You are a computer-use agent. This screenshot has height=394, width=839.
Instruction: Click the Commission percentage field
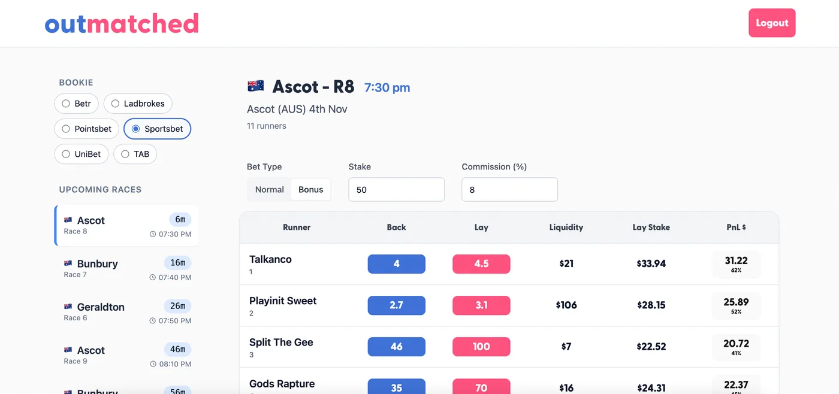(509, 189)
